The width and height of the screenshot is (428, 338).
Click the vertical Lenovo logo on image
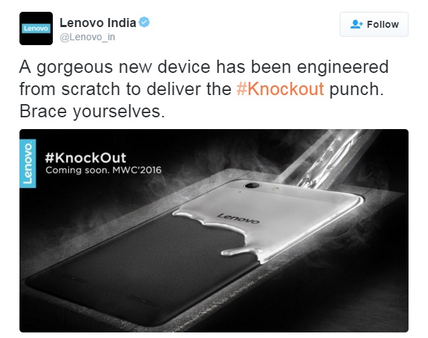pos(28,164)
